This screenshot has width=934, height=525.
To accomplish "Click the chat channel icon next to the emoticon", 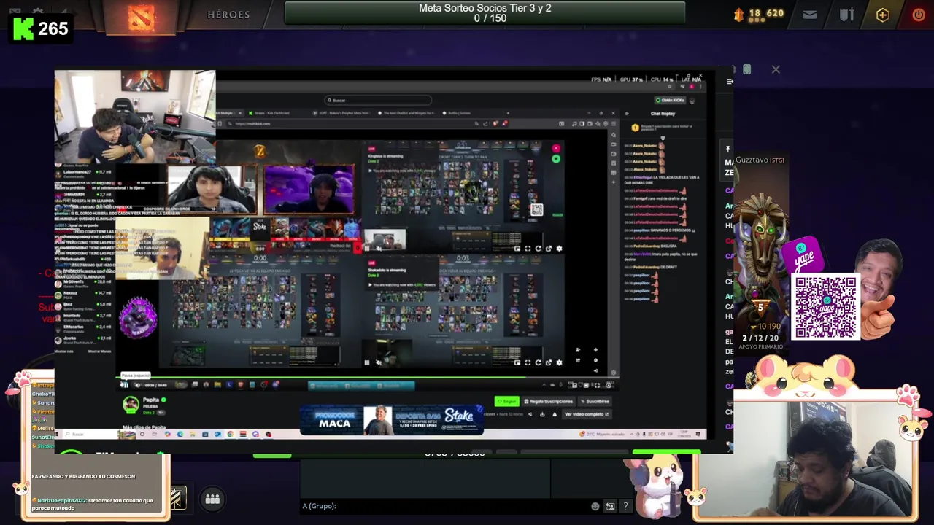I will pos(610,506).
